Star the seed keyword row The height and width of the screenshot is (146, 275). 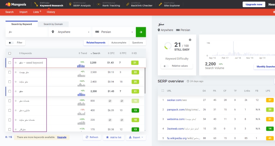click(16, 63)
